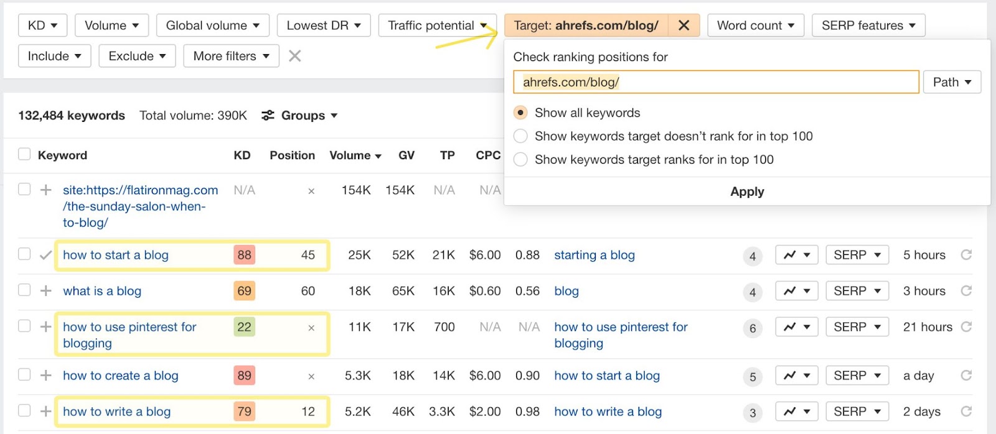Click SERP features count 6 for pinterest keyword

(x=753, y=328)
